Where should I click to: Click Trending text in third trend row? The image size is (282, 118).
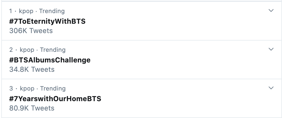(53, 89)
